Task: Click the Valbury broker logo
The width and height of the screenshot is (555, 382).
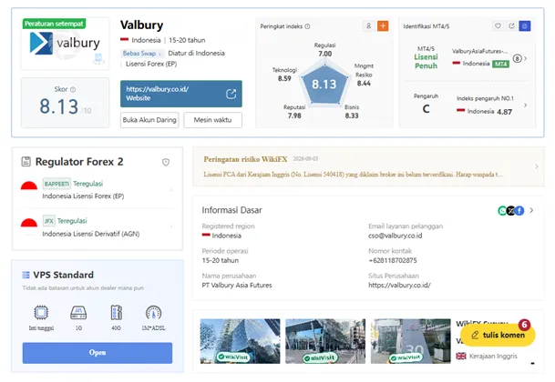Action: (x=65, y=44)
